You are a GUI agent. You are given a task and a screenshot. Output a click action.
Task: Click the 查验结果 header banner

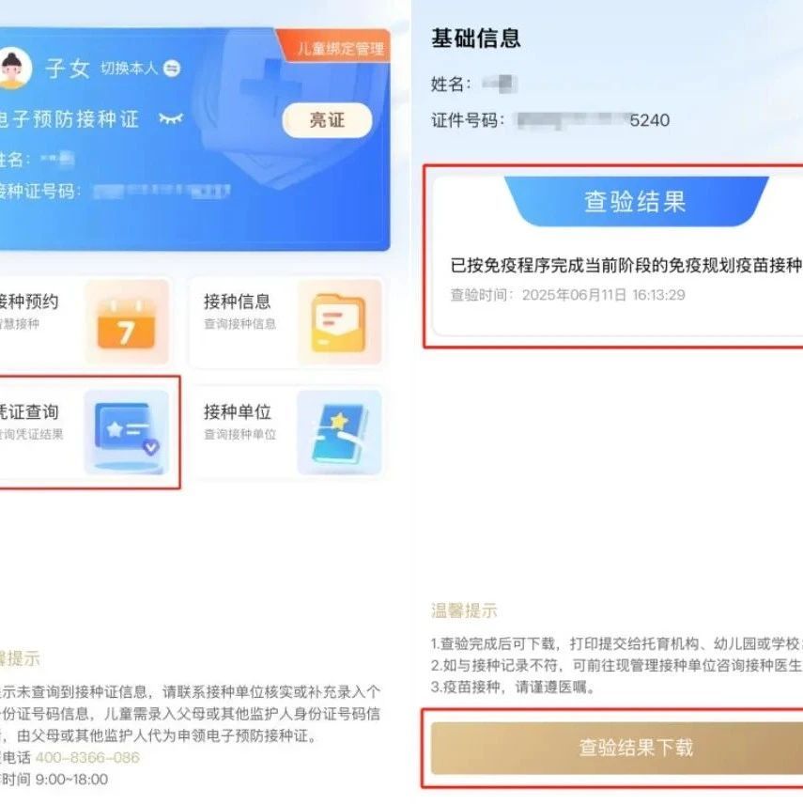[636, 201]
